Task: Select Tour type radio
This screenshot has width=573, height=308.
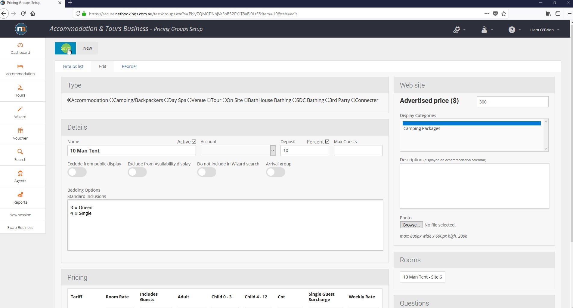Action: click(209, 100)
